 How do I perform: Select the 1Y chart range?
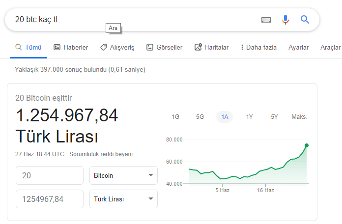click(x=249, y=117)
